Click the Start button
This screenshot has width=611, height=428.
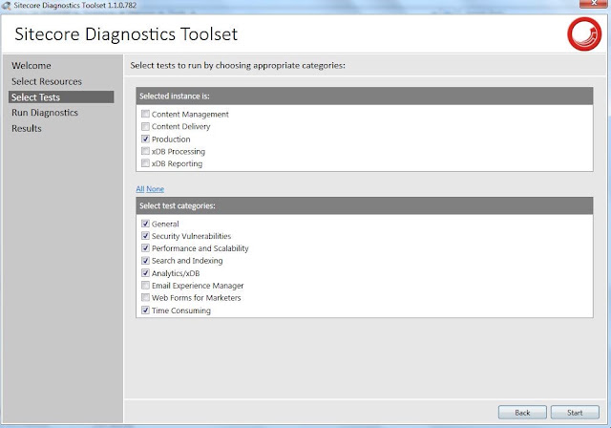click(575, 413)
